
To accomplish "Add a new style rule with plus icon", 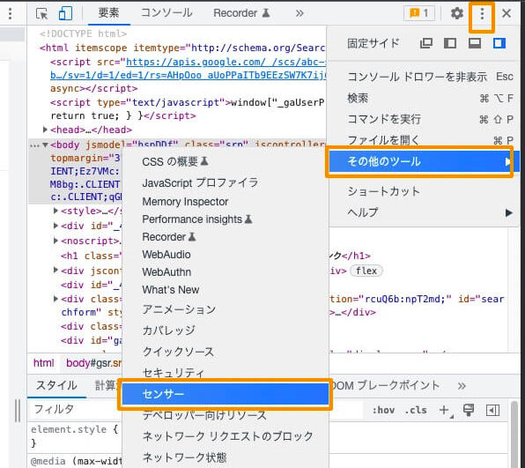I will click(445, 410).
